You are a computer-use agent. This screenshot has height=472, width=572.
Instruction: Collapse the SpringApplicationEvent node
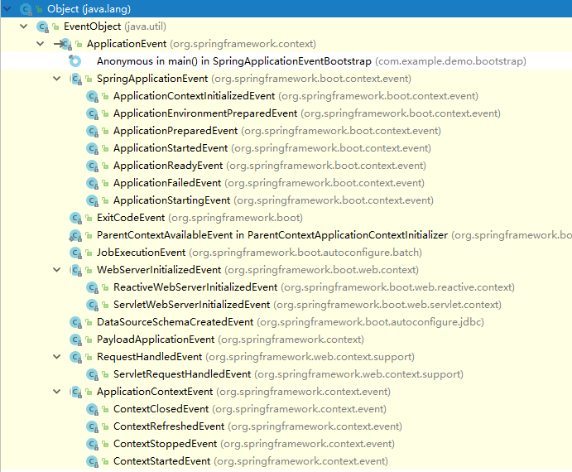point(57,79)
